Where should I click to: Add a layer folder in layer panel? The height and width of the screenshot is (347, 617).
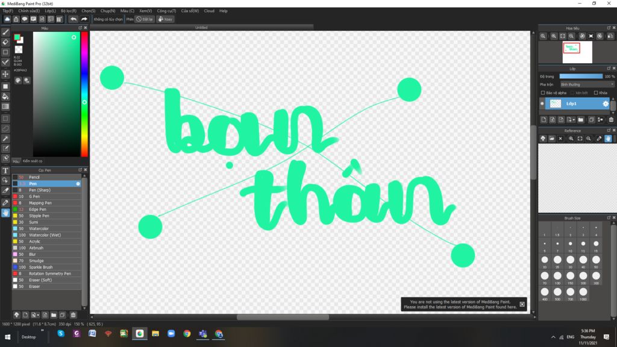[581, 120]
